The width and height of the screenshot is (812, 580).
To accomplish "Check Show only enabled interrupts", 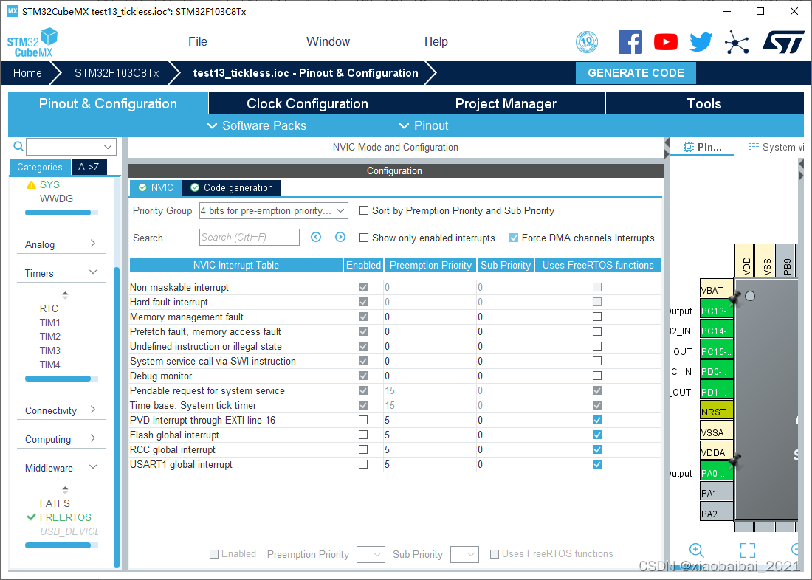I will (x=364, y=238).
